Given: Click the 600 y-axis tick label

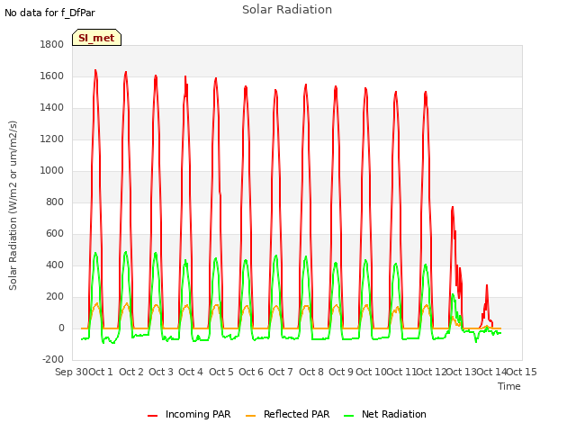Looking at the screenshot, I should [55, 234].
